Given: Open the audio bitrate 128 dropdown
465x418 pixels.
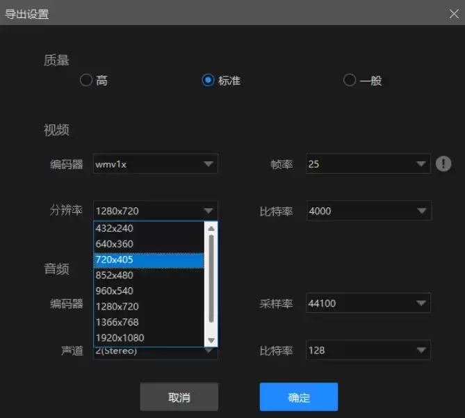Looking at the screenshot, I should [x=368, y=350].
